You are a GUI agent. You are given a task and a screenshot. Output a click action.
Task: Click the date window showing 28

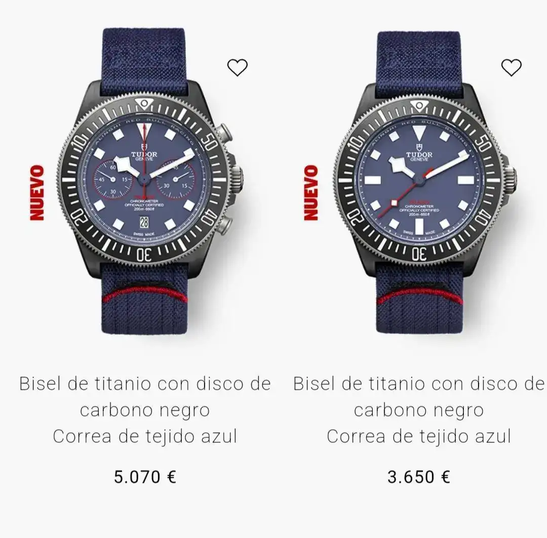click(144, 222)
